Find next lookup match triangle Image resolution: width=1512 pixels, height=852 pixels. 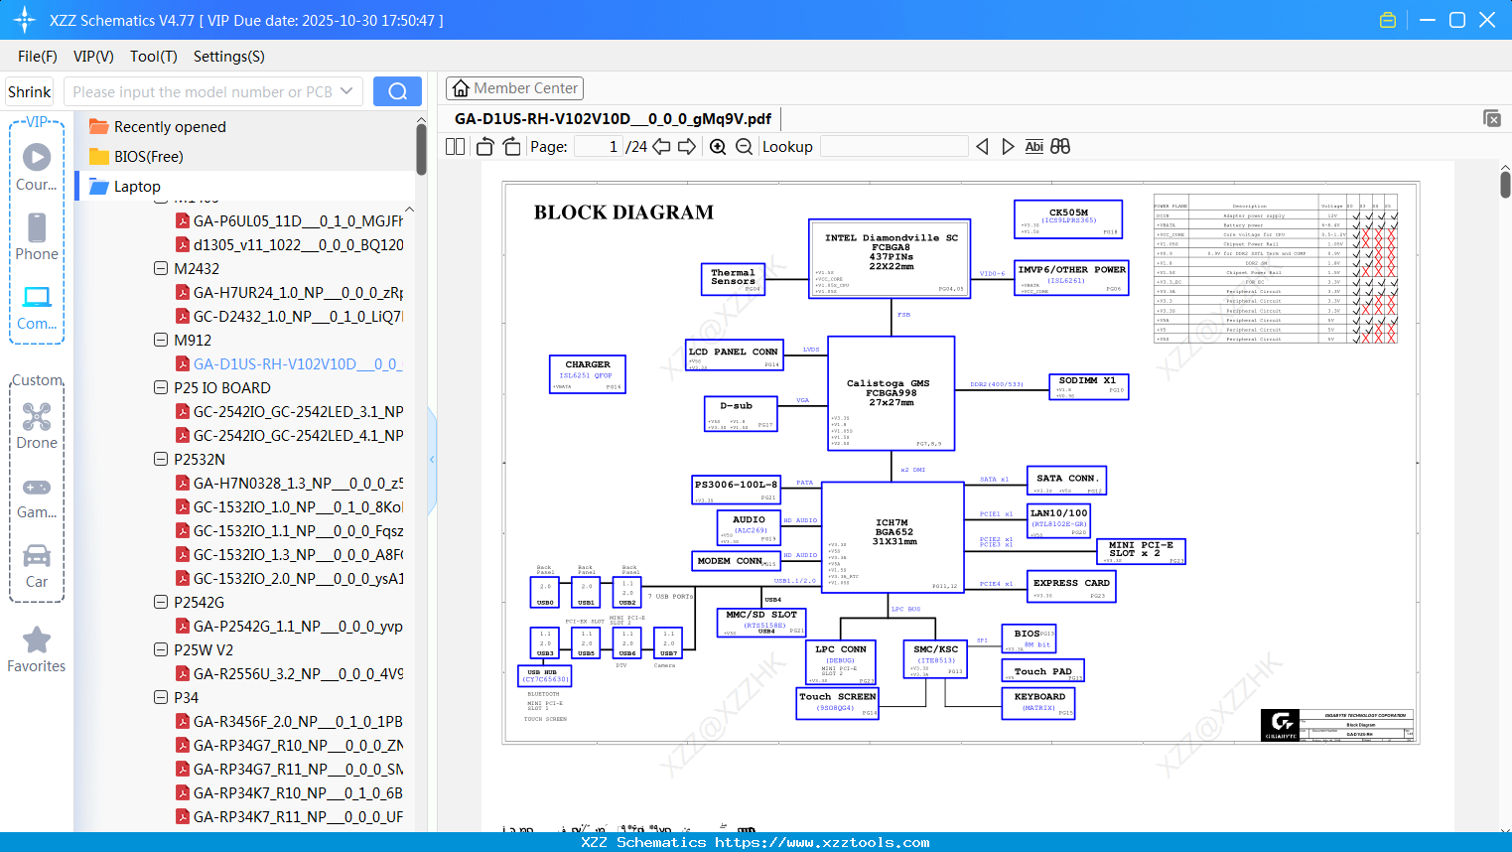tap(1008, 146)
